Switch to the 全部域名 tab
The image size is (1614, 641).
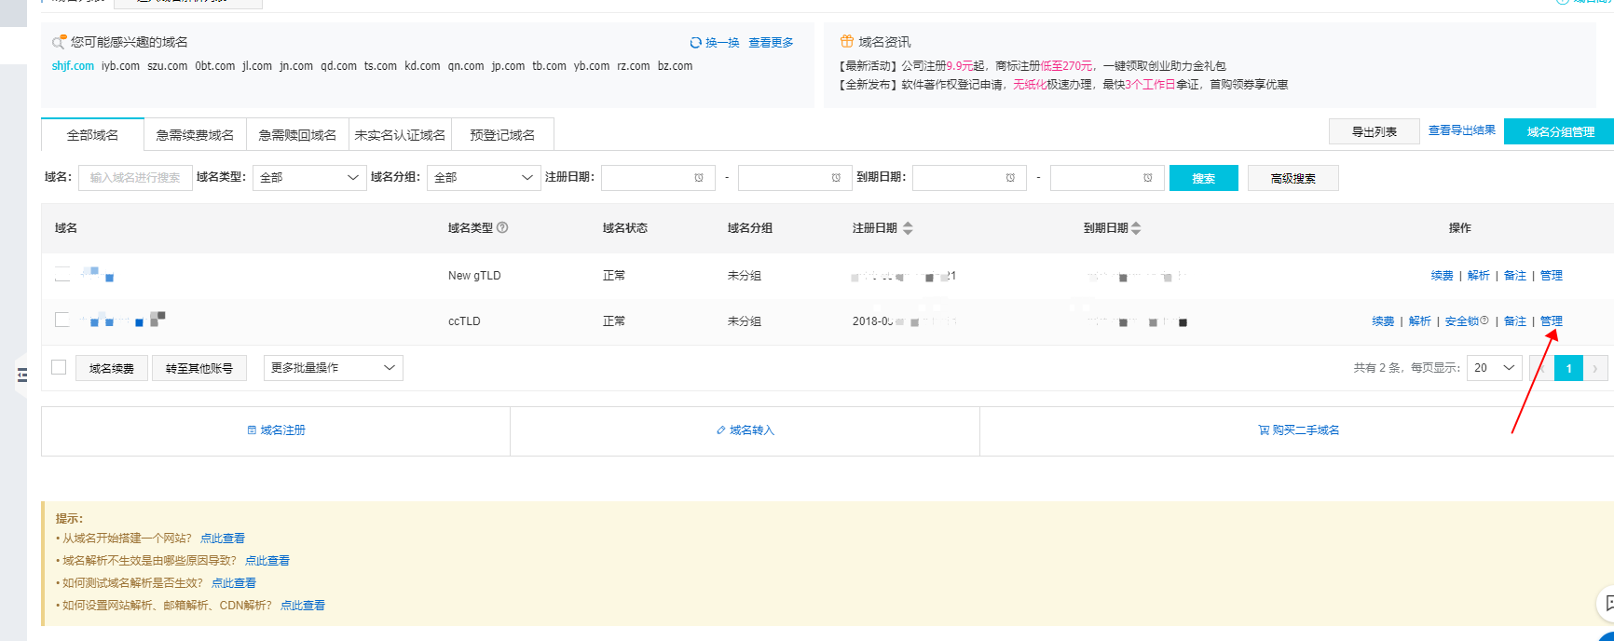(x=92, y=135)
